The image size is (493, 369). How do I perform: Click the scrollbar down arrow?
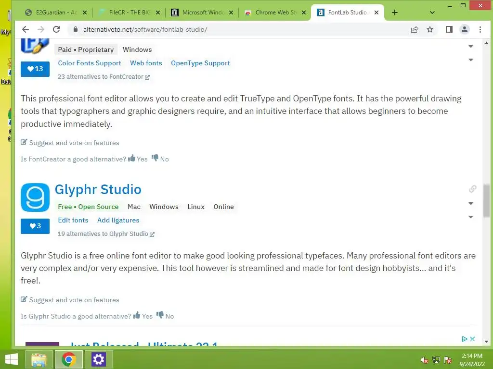click(x=486, y=342)
